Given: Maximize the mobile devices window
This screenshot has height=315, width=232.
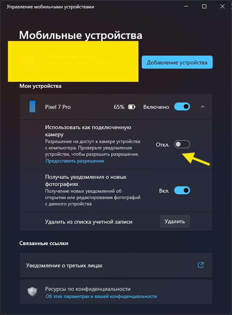Looking at the screenshot, I should click(204, 6).
